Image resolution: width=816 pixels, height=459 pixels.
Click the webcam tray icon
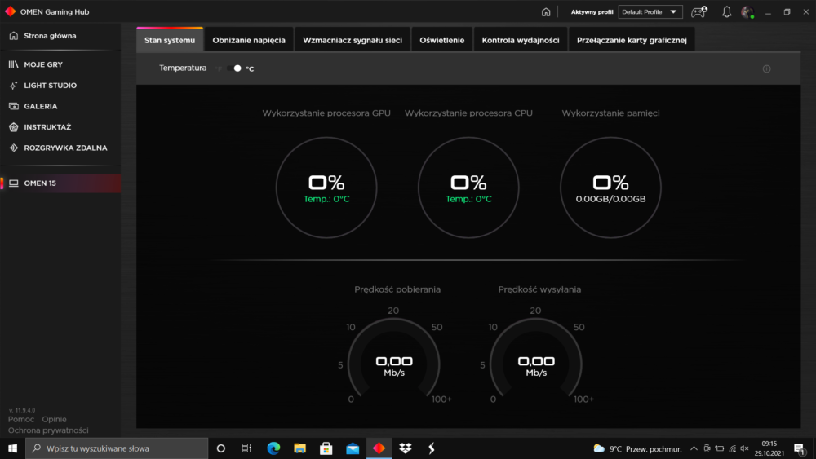point(707,448)
